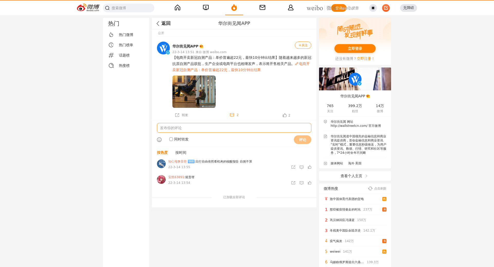Click the 立即注册 signup link
The width and height of the screenshot is (494, 267).
coord(365,59)
